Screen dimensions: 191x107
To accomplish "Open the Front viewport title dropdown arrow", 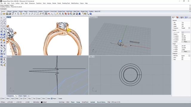I will coord(11,56).
